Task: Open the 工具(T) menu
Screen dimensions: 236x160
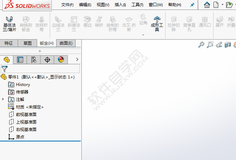Action: (137, 5)
